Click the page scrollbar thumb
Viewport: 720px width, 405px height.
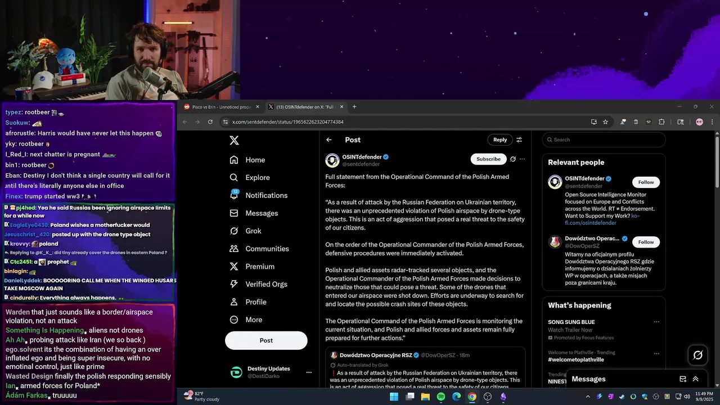tap(717, 161)
